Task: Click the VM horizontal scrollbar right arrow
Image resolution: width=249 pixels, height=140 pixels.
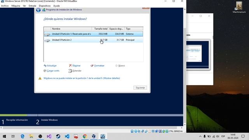Action: [182, 128]
